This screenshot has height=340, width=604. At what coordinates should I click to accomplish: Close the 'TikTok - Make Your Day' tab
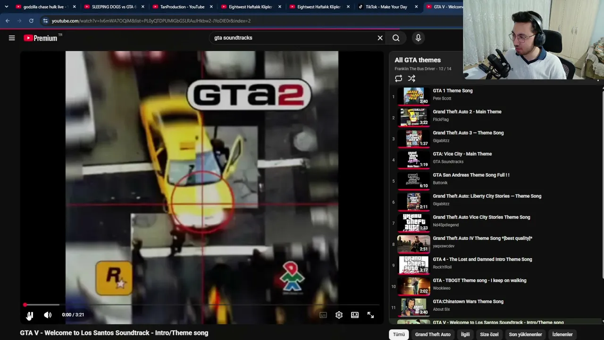[x=416, y=7]
